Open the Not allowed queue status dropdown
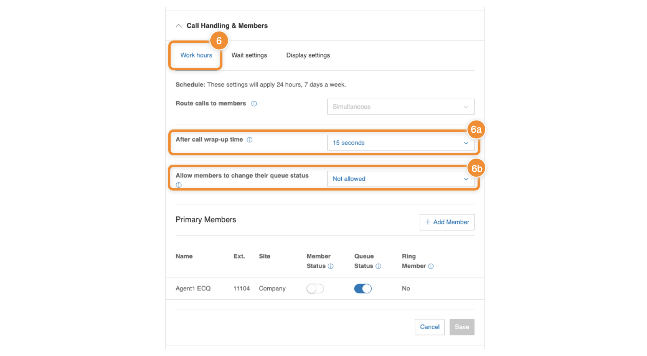 [x=400, y=179]
